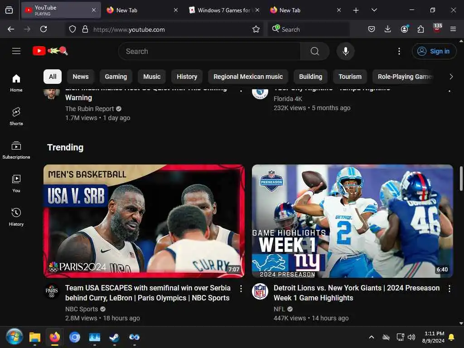Viewport: 464px width, 348px height.
Task: Select the Music filter chip
Action: (152, 77)
